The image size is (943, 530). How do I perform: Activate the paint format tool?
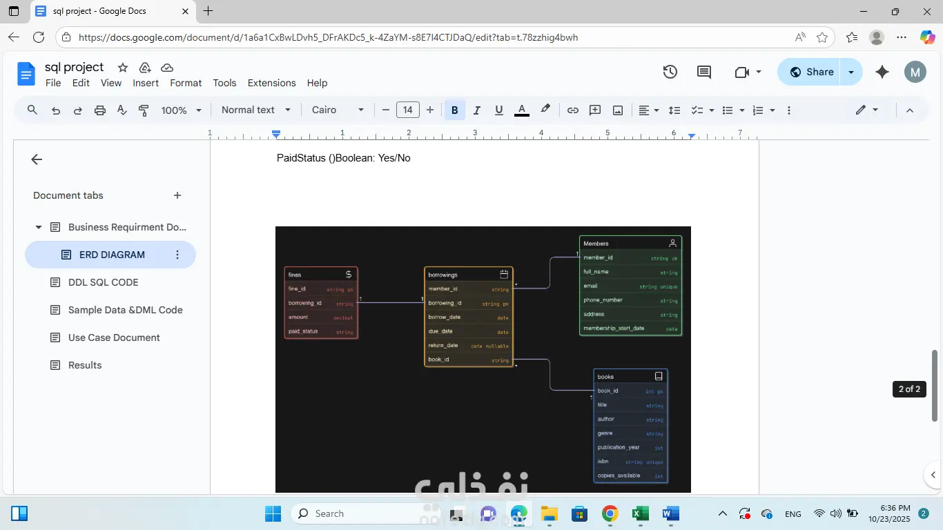(144, 110)
